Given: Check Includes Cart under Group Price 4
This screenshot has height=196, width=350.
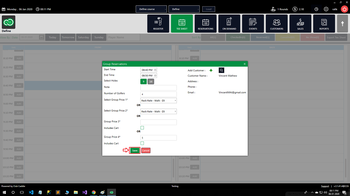Looking at the screenshot, I should pos(142,143).
